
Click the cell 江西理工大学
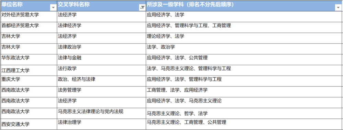[x=28, y=70]
